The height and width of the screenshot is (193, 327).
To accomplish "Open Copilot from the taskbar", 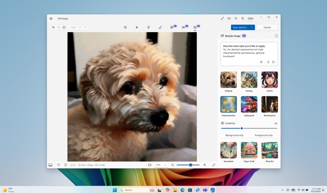I will pyautogui.click(x=167, y=190).
